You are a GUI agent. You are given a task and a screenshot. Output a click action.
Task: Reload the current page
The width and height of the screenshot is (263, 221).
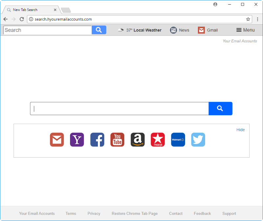pos(22,19)
